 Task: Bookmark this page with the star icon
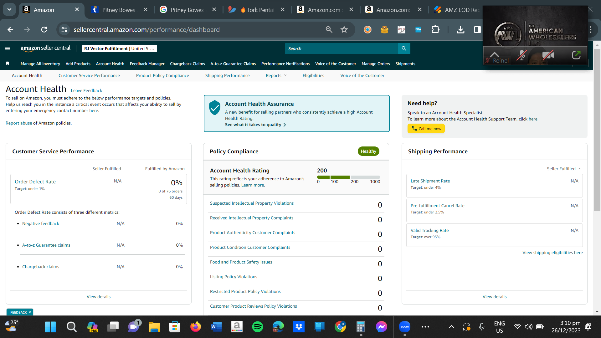pos(344,29)
